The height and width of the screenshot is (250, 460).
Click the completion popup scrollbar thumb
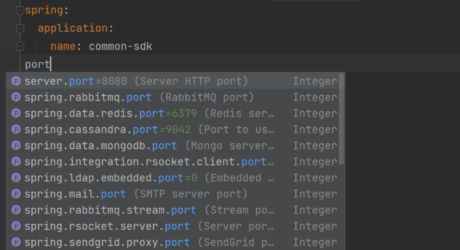(341, 119)
